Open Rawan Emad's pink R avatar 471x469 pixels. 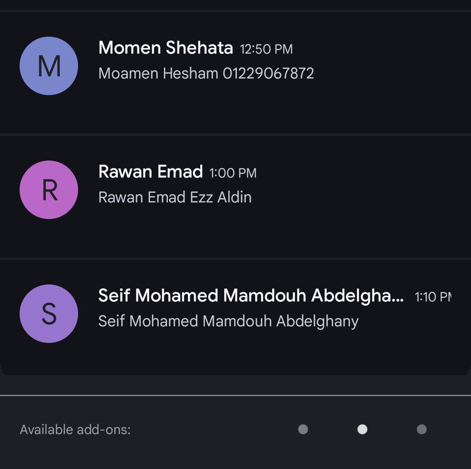pos(49,190)
